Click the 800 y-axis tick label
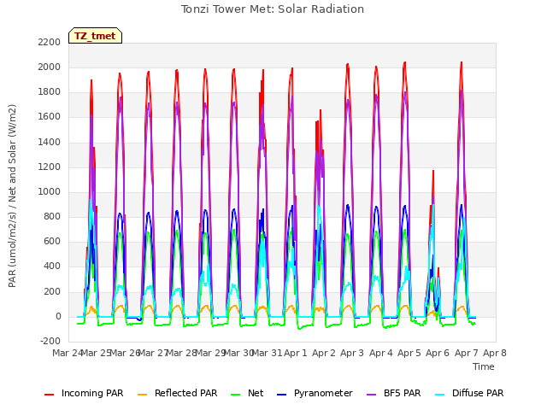 pyautogui.click(x=52, y=216)
